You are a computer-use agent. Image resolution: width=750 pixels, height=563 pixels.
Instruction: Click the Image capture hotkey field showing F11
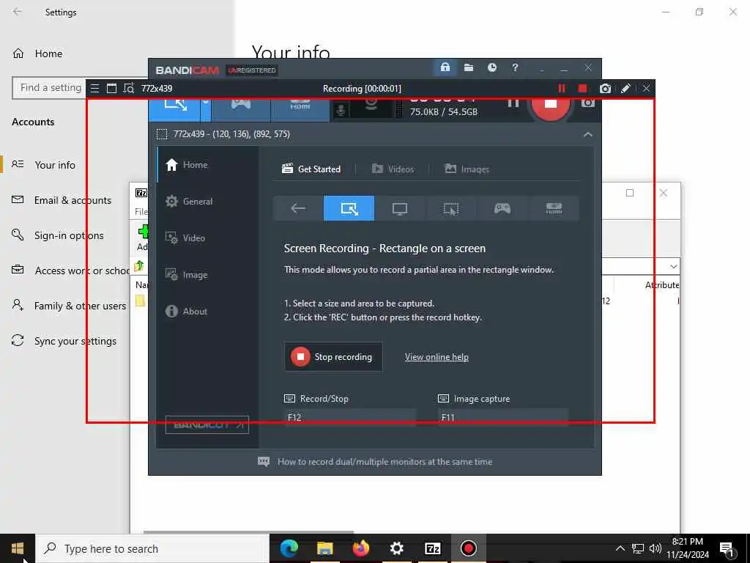(x=503, y=417)
